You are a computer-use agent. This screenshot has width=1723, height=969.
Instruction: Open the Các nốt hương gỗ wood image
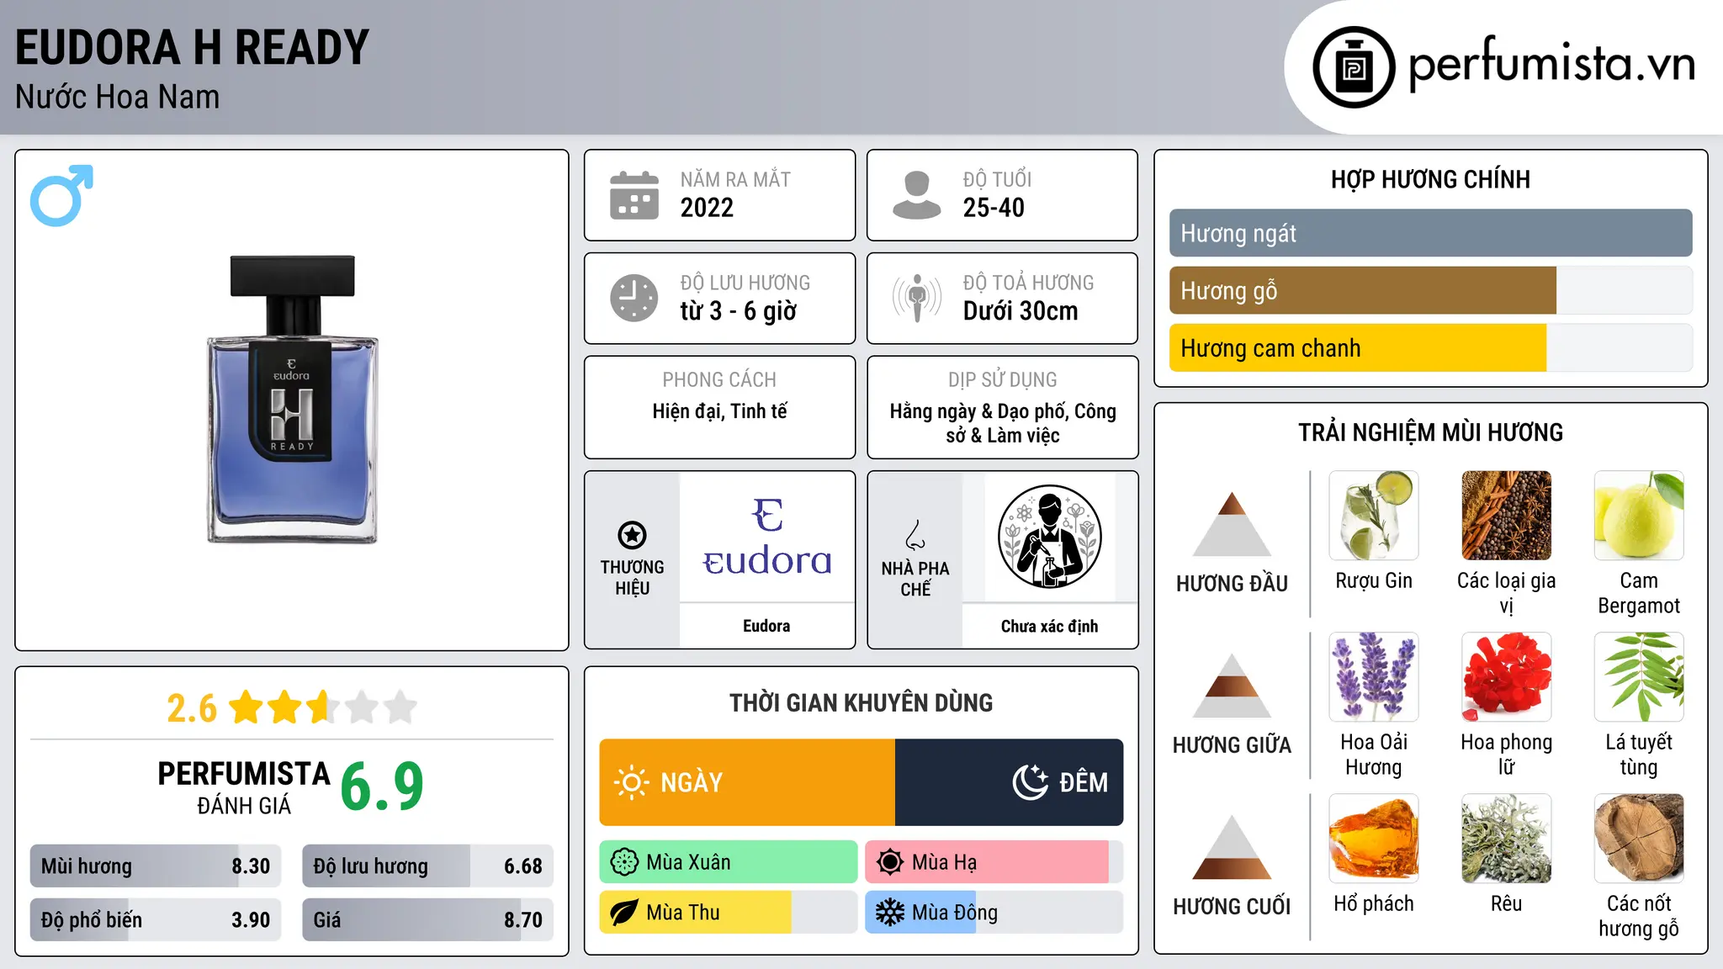[x=1639, y=839]
